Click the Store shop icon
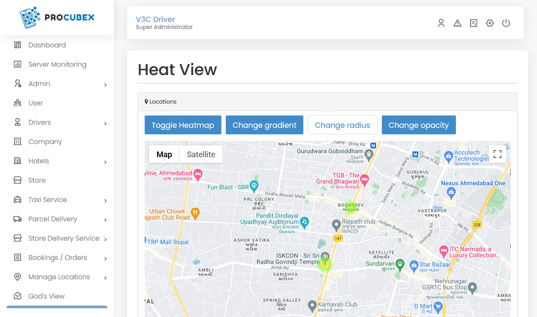The height and width of the screenshot is (317, 537). [x=18, y=180]
